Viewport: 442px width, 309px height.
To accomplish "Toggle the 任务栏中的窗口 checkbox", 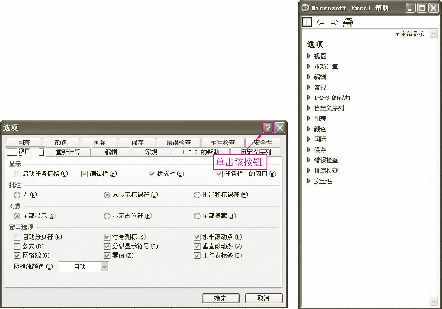I will (x=219, y=174).
